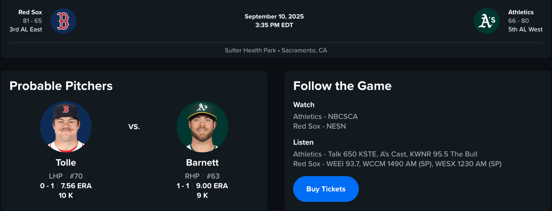Click the Red Sox 81 - 65 record
Screen dimensions: 552x211
(32, 21)
